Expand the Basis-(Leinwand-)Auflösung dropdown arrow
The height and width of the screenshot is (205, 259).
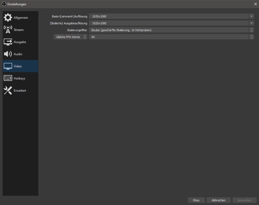click(x=251, y=16)
